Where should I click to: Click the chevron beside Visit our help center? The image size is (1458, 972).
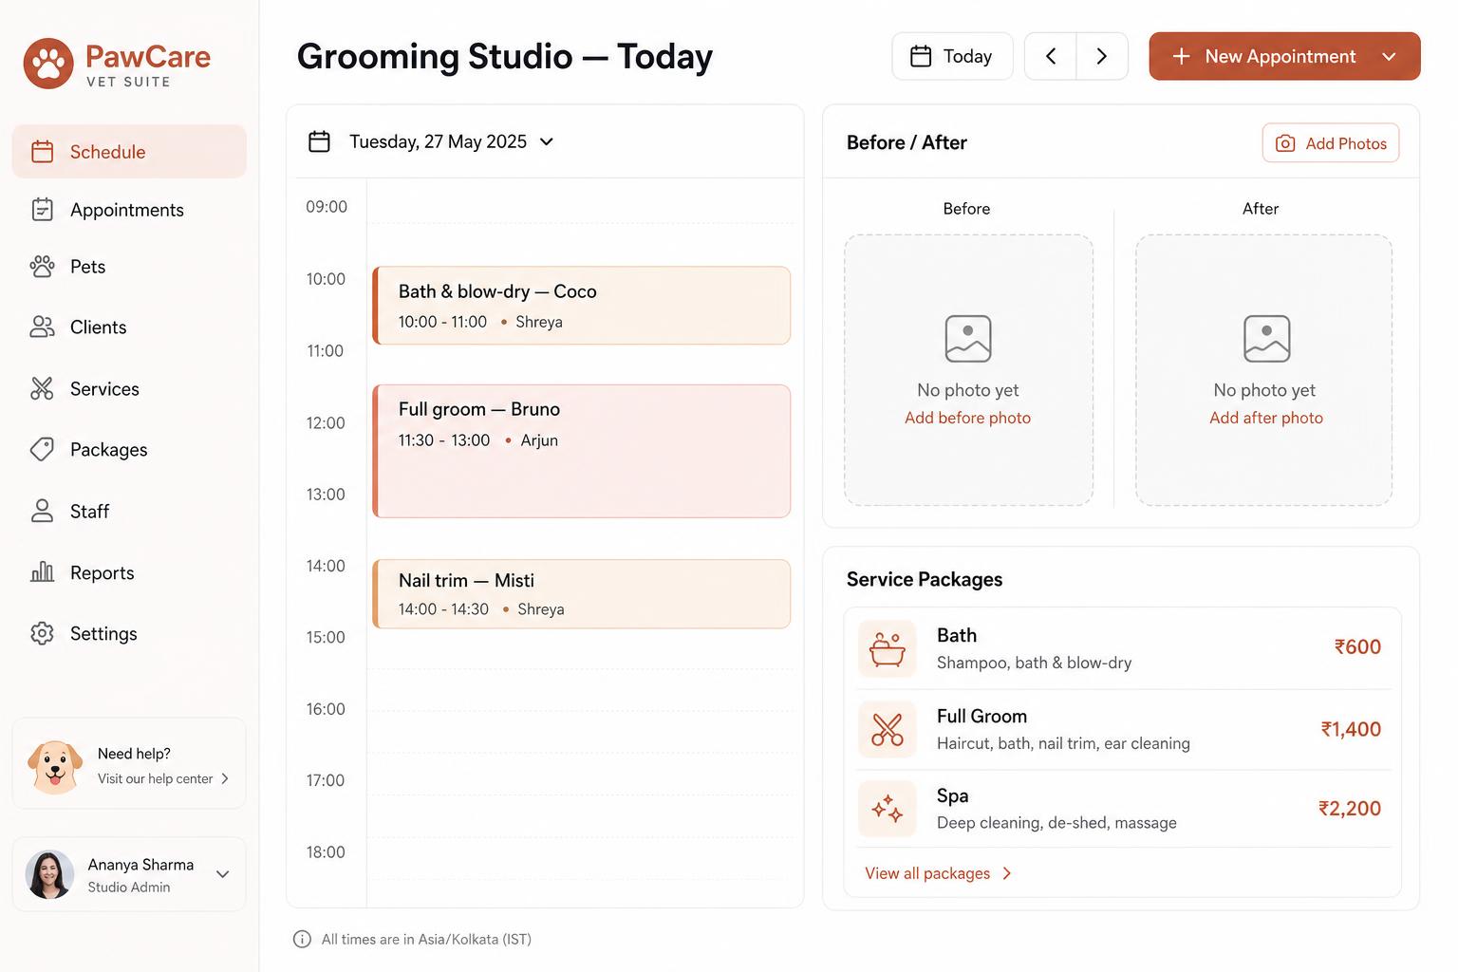pos(225,778)
